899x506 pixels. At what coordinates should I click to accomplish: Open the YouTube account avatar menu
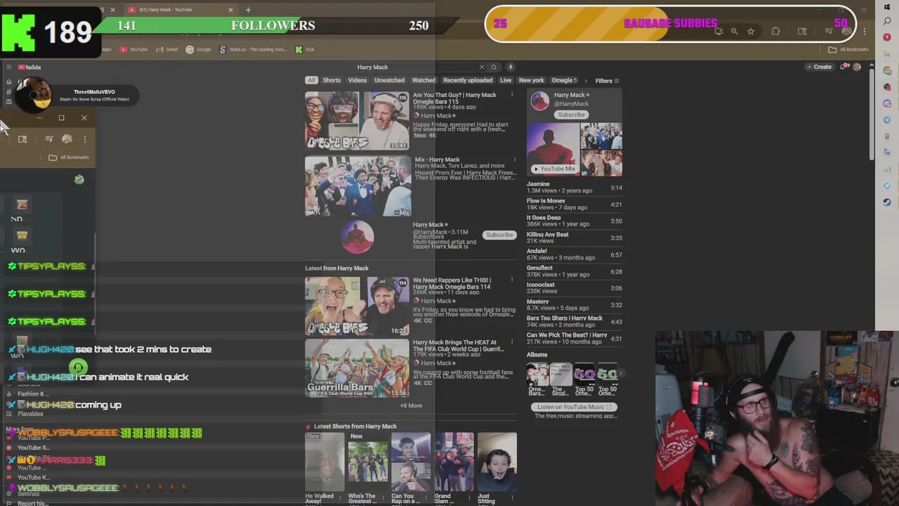[x=857, y=67]
